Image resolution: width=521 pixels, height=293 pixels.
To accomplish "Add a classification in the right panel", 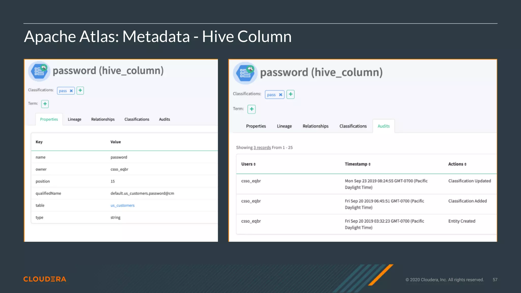I will [291, 94].
